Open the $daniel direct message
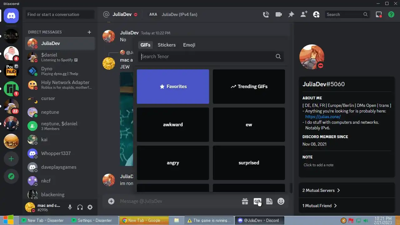Screen dimensions: 400x225 point(60,57)
